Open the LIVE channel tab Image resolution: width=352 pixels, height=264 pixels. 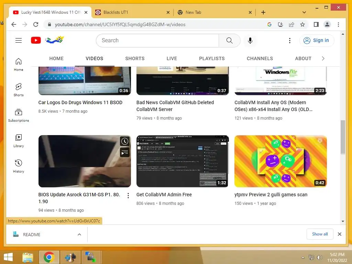(172, 58)
